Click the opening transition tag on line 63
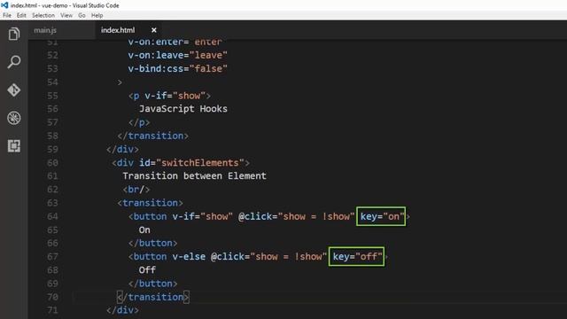The width and height of the screenshot is (567, 319). 150,203
